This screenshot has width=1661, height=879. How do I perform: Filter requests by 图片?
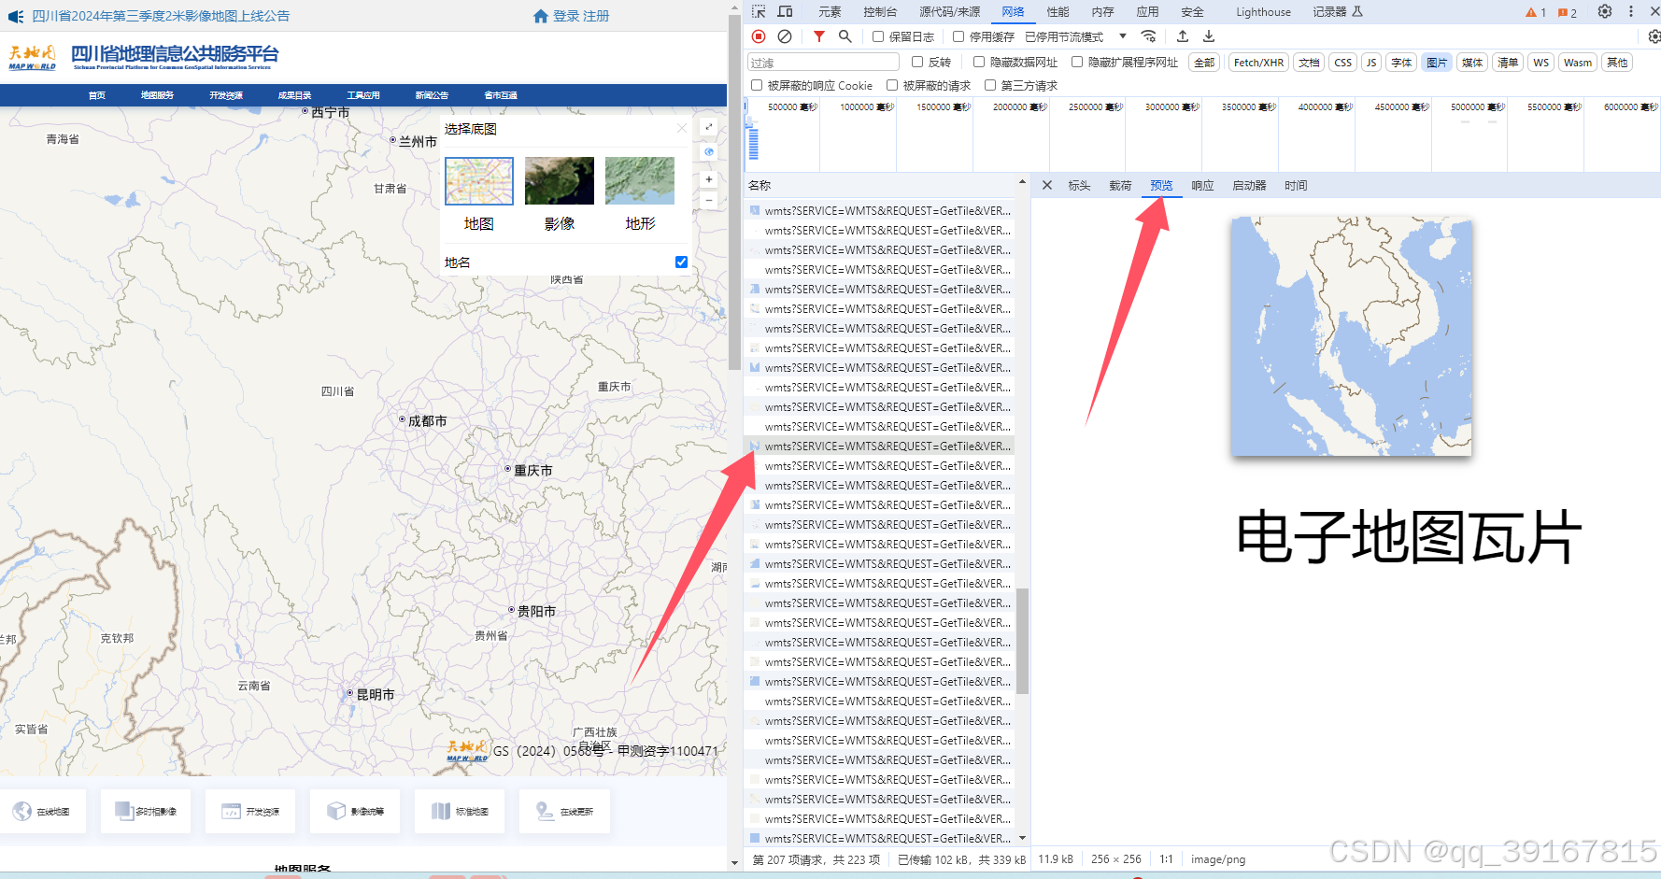[x=1437, y=63]
